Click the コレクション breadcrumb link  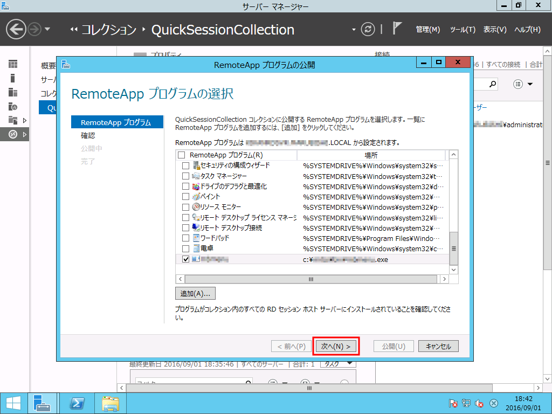pyautogui.click(x=109, y=30)
